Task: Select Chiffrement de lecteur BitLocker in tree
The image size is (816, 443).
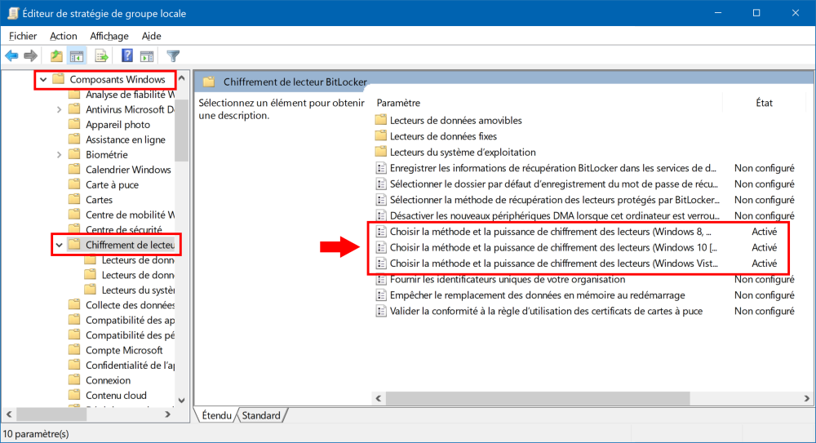Action: click(x=130, y=245)
